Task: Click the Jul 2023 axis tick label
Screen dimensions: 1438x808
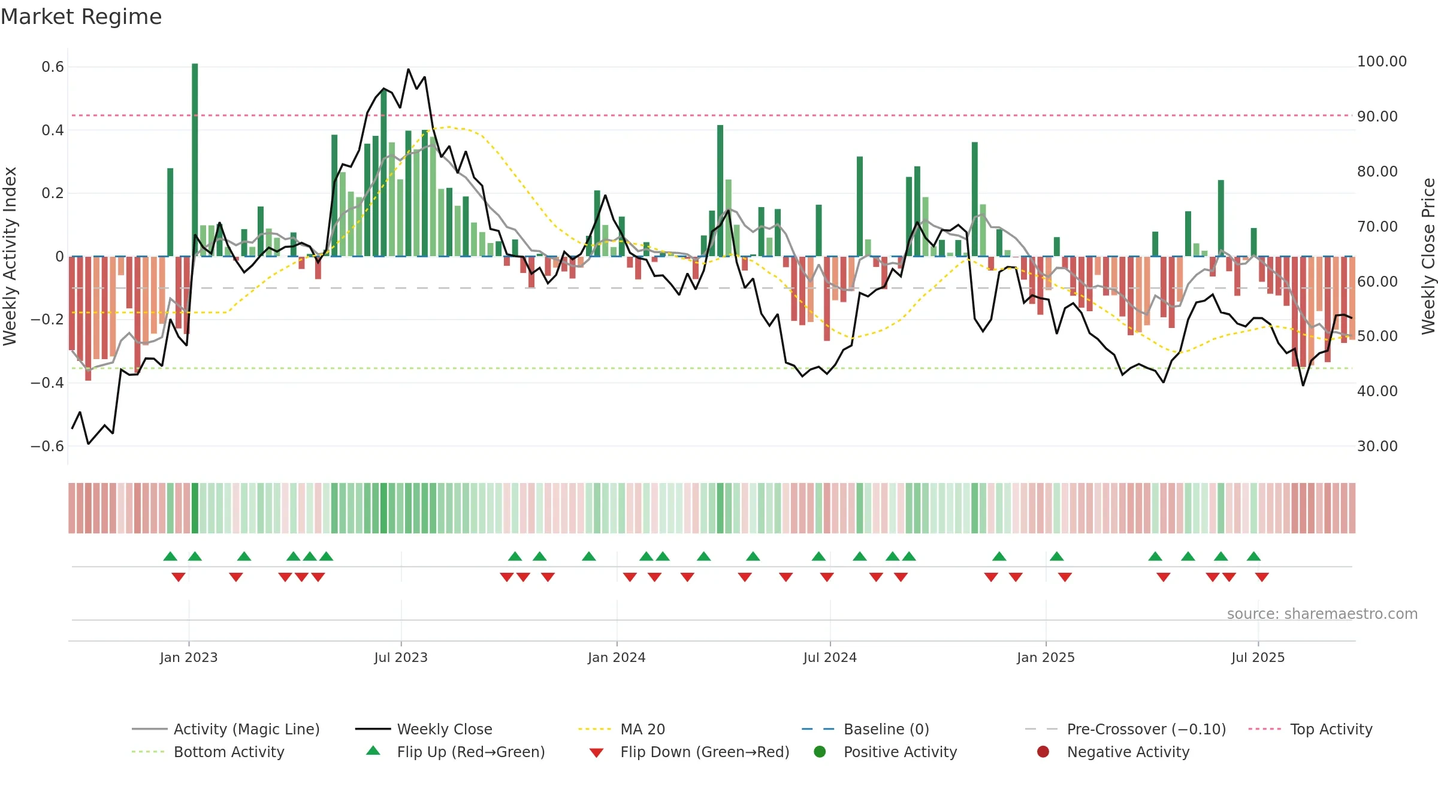Action: (x=401, y=657)
